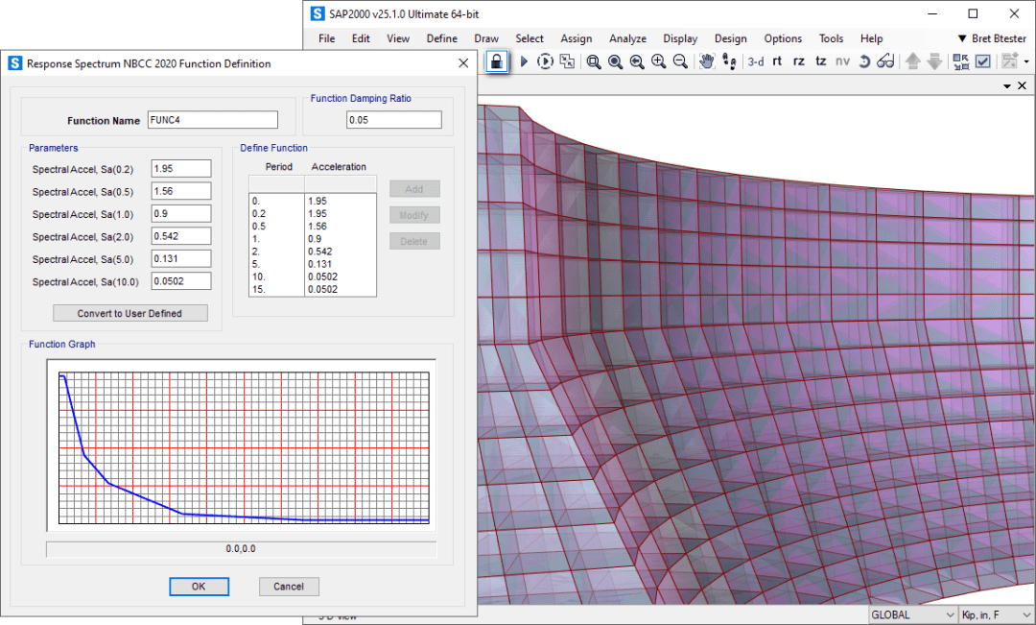
Task: Open the GLOBAL coordinate system dropdown
Action: coord(913,614)
